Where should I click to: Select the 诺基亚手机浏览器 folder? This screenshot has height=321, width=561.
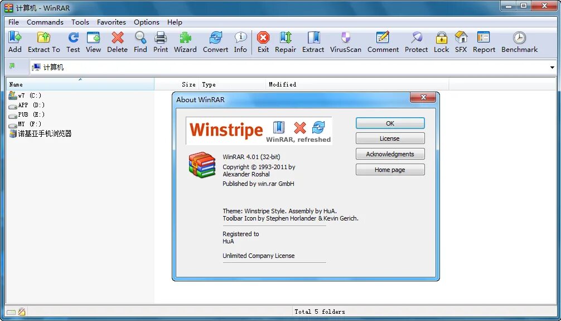tap(40, 134)
